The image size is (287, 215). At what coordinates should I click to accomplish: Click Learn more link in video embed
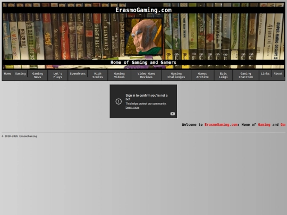pos(132,107)
